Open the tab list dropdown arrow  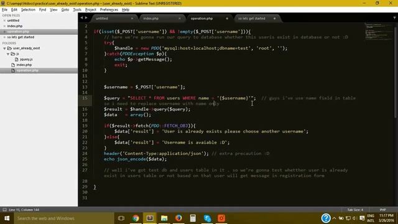click(394, 18)
